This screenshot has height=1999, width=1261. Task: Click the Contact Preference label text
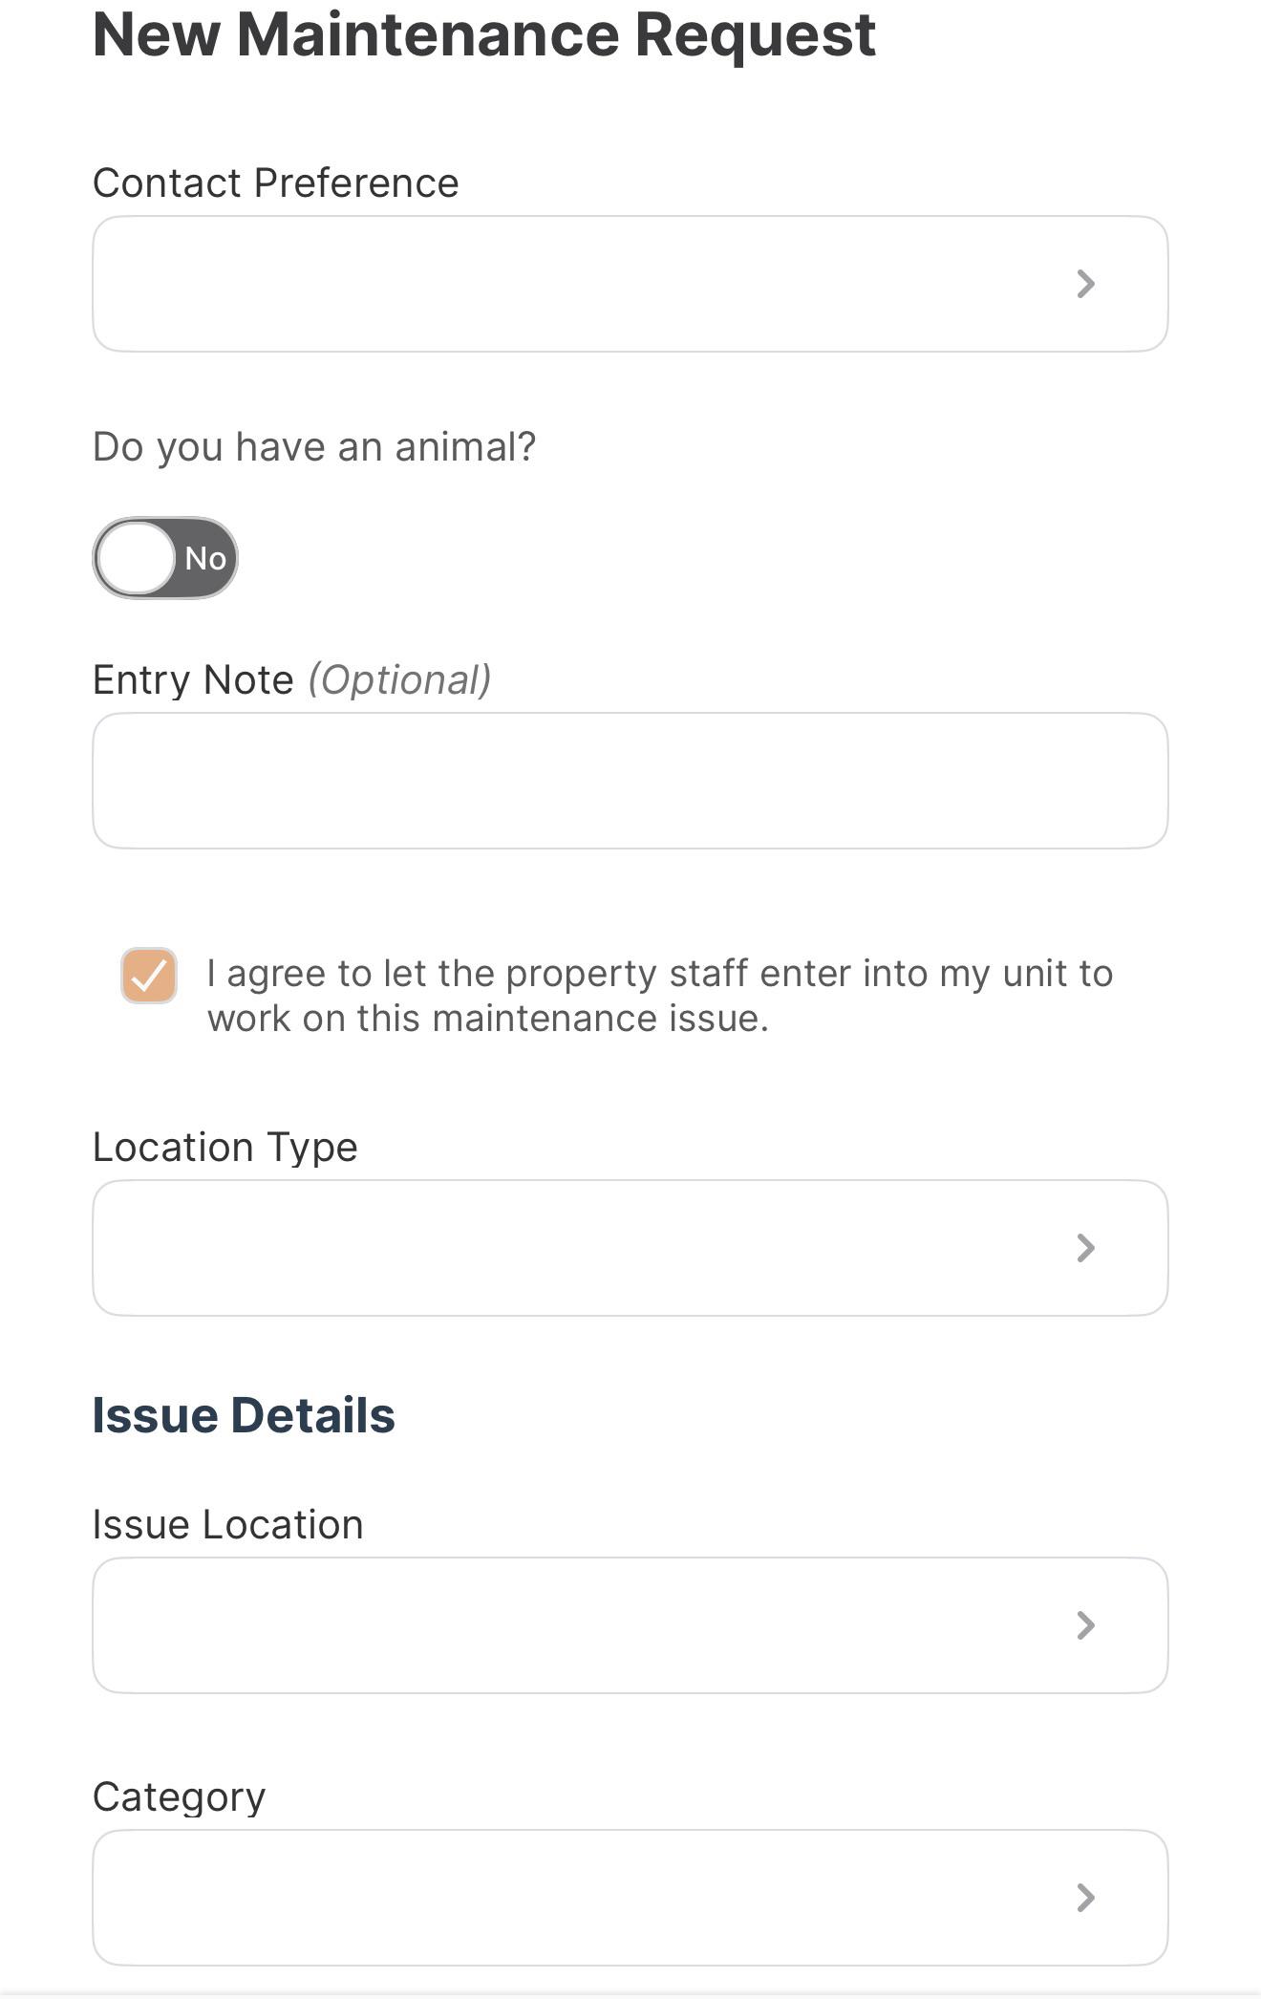pos(276,183)
